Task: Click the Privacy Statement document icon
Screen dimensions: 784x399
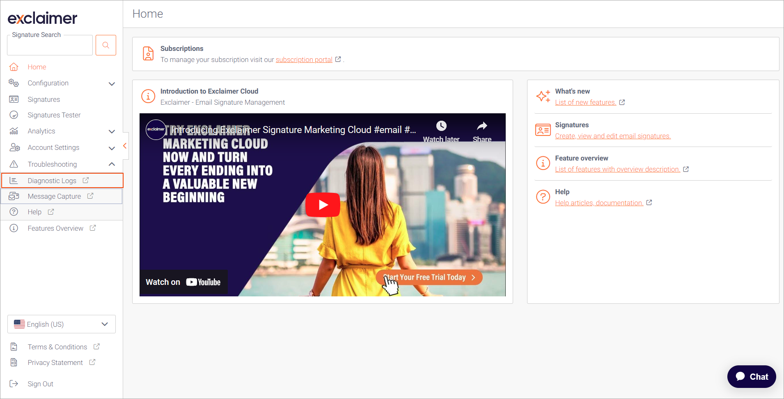Action: tap(14, 362)
